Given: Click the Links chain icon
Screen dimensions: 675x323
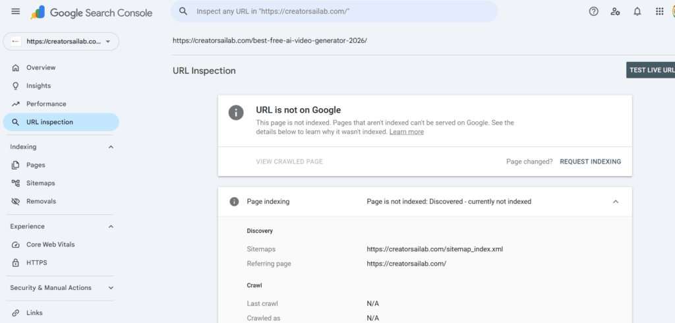Looking at the screenshot, I should pos(16,313).
